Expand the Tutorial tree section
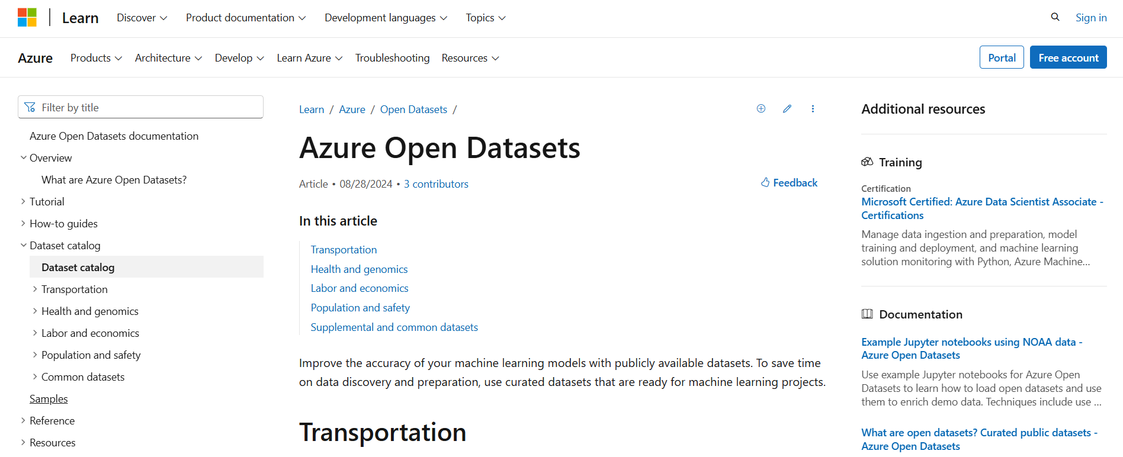 [x=24, y=202]
